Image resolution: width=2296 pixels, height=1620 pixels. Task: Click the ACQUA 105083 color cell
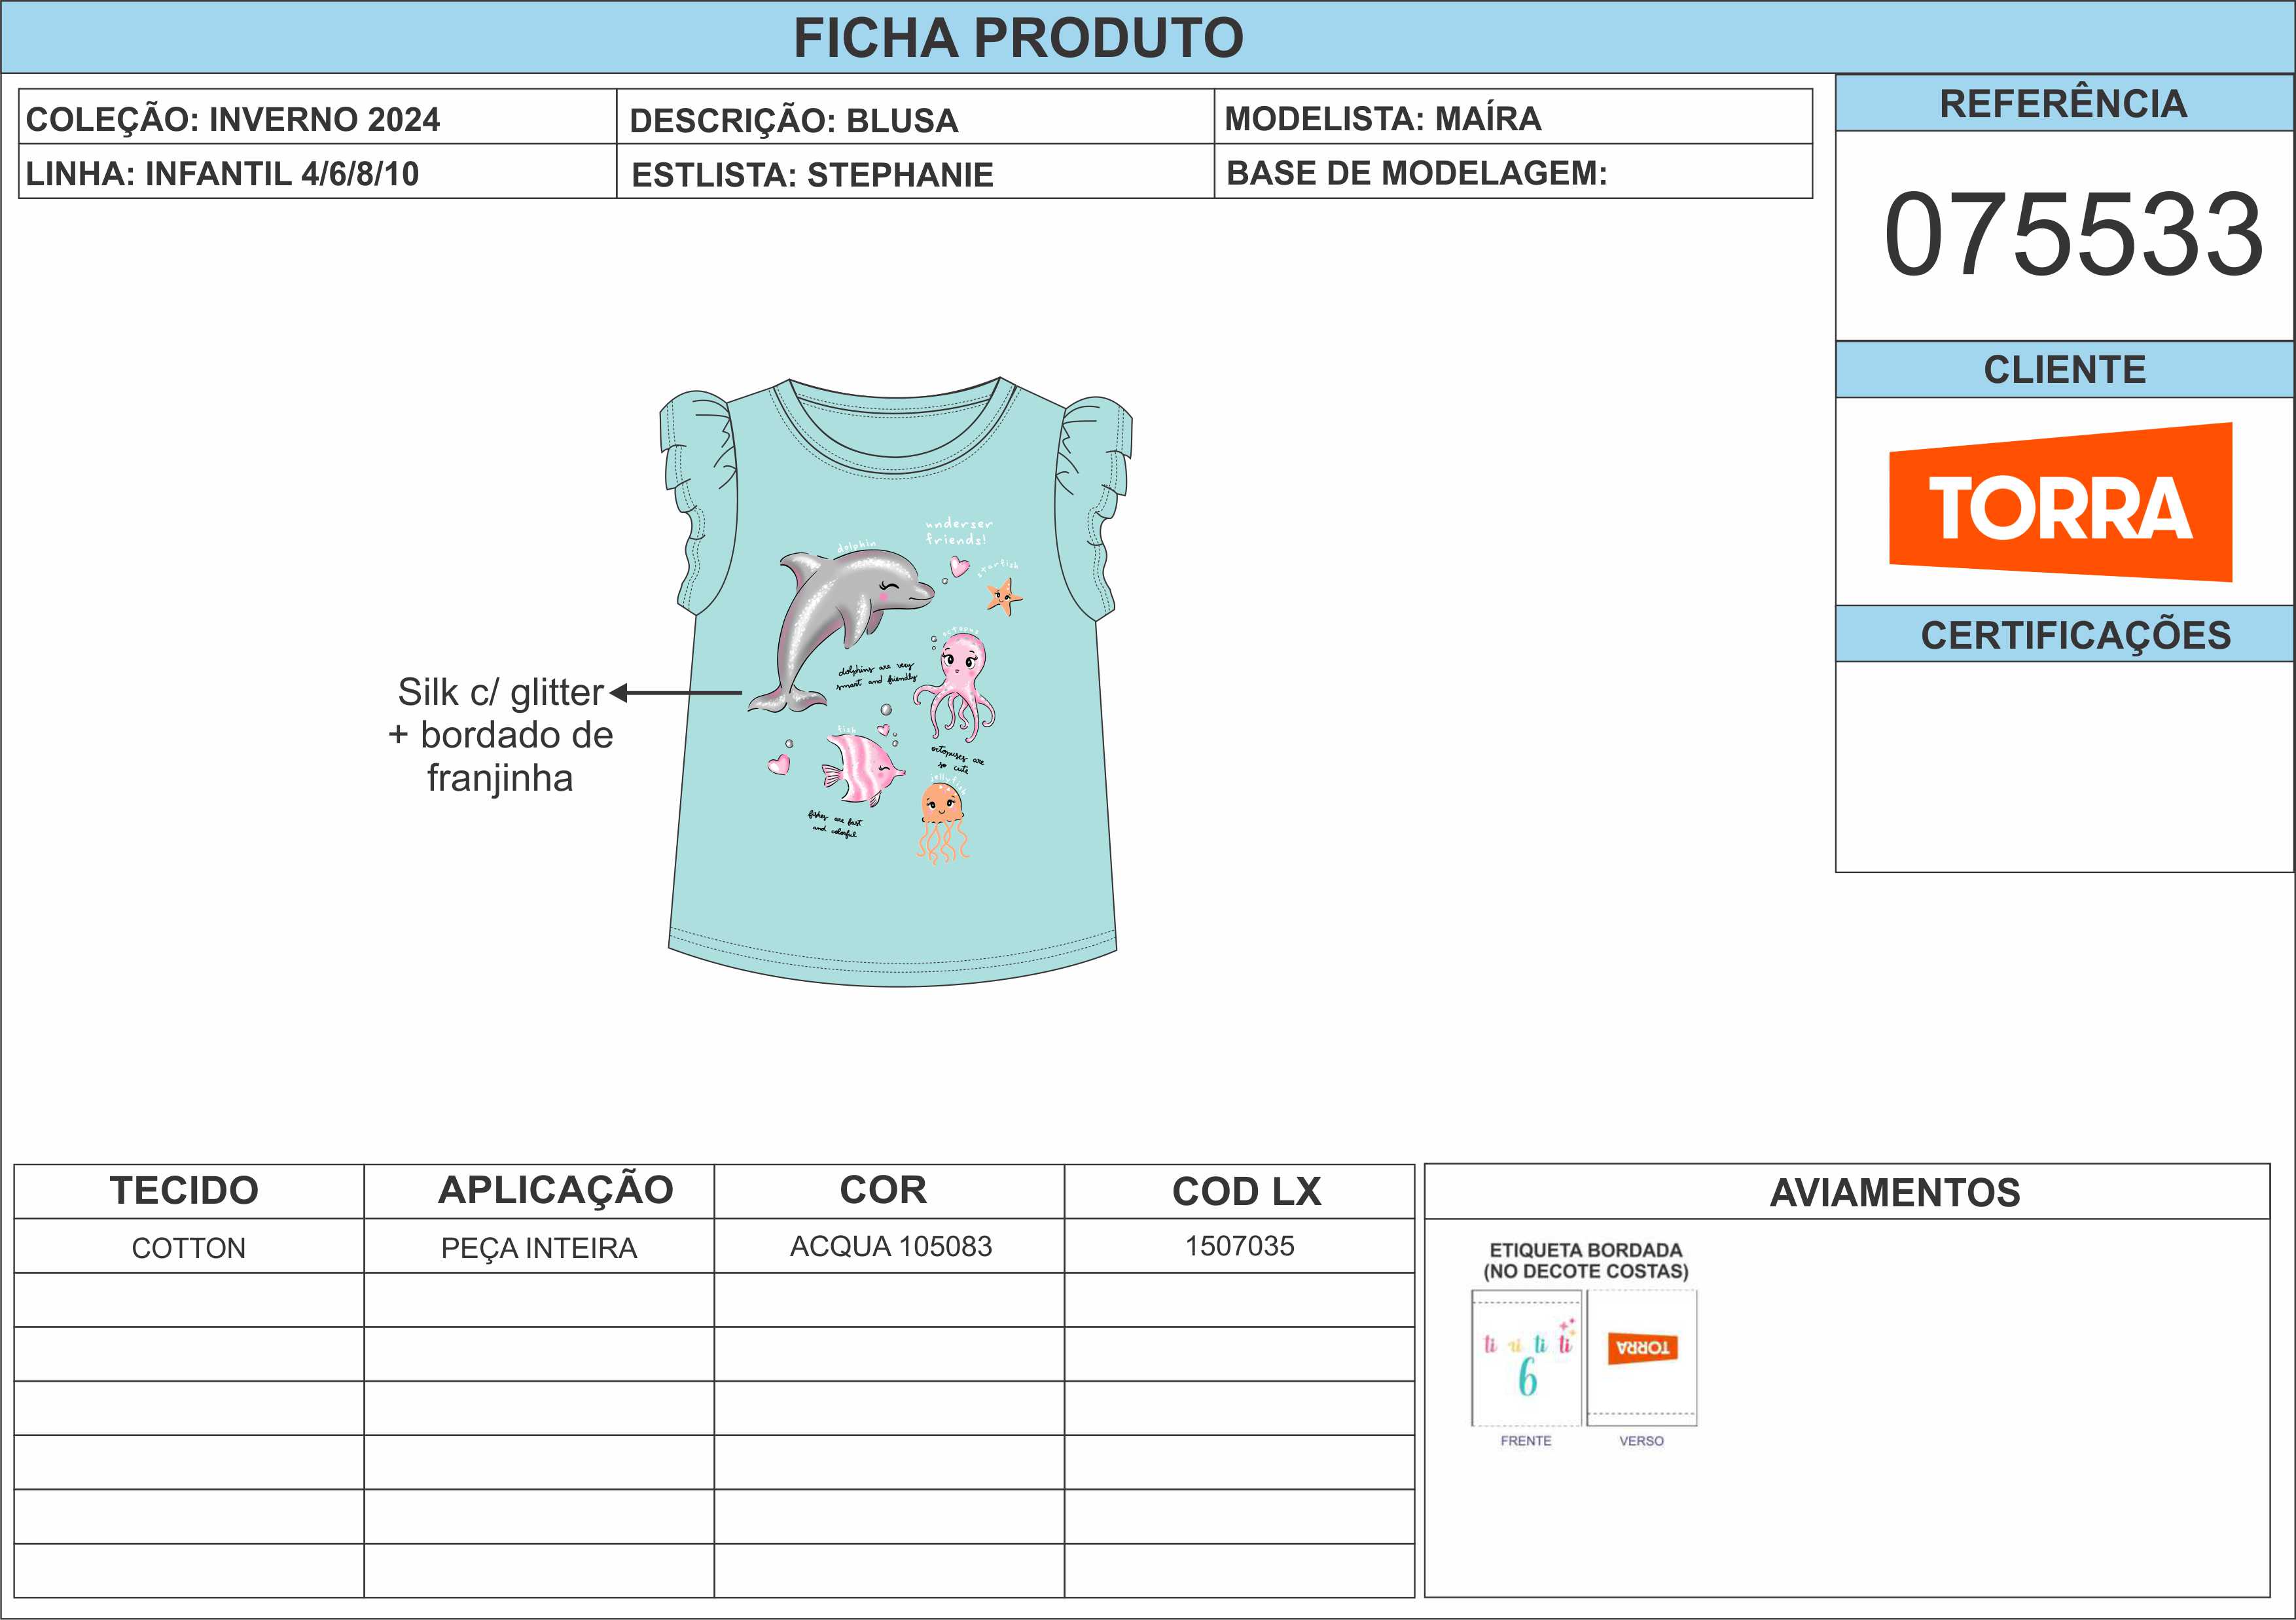[890, 1246]
